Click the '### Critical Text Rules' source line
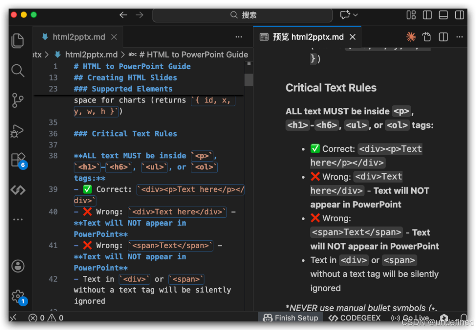The height and width of the screenshot is (330, 476). pyautogui.click(x=125, y=134)
